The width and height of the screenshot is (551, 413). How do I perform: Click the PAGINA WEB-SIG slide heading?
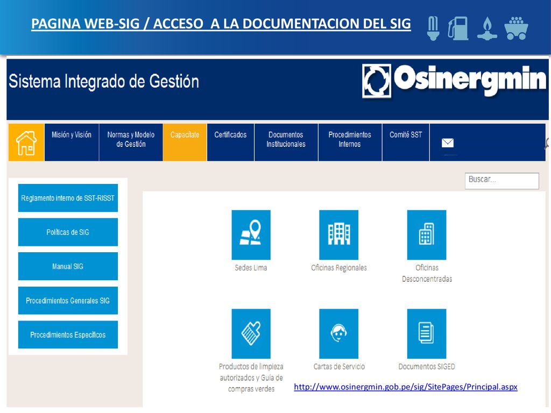point(221,24)
